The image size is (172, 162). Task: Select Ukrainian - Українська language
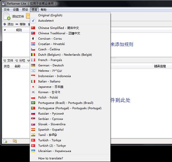click(70, 151)
